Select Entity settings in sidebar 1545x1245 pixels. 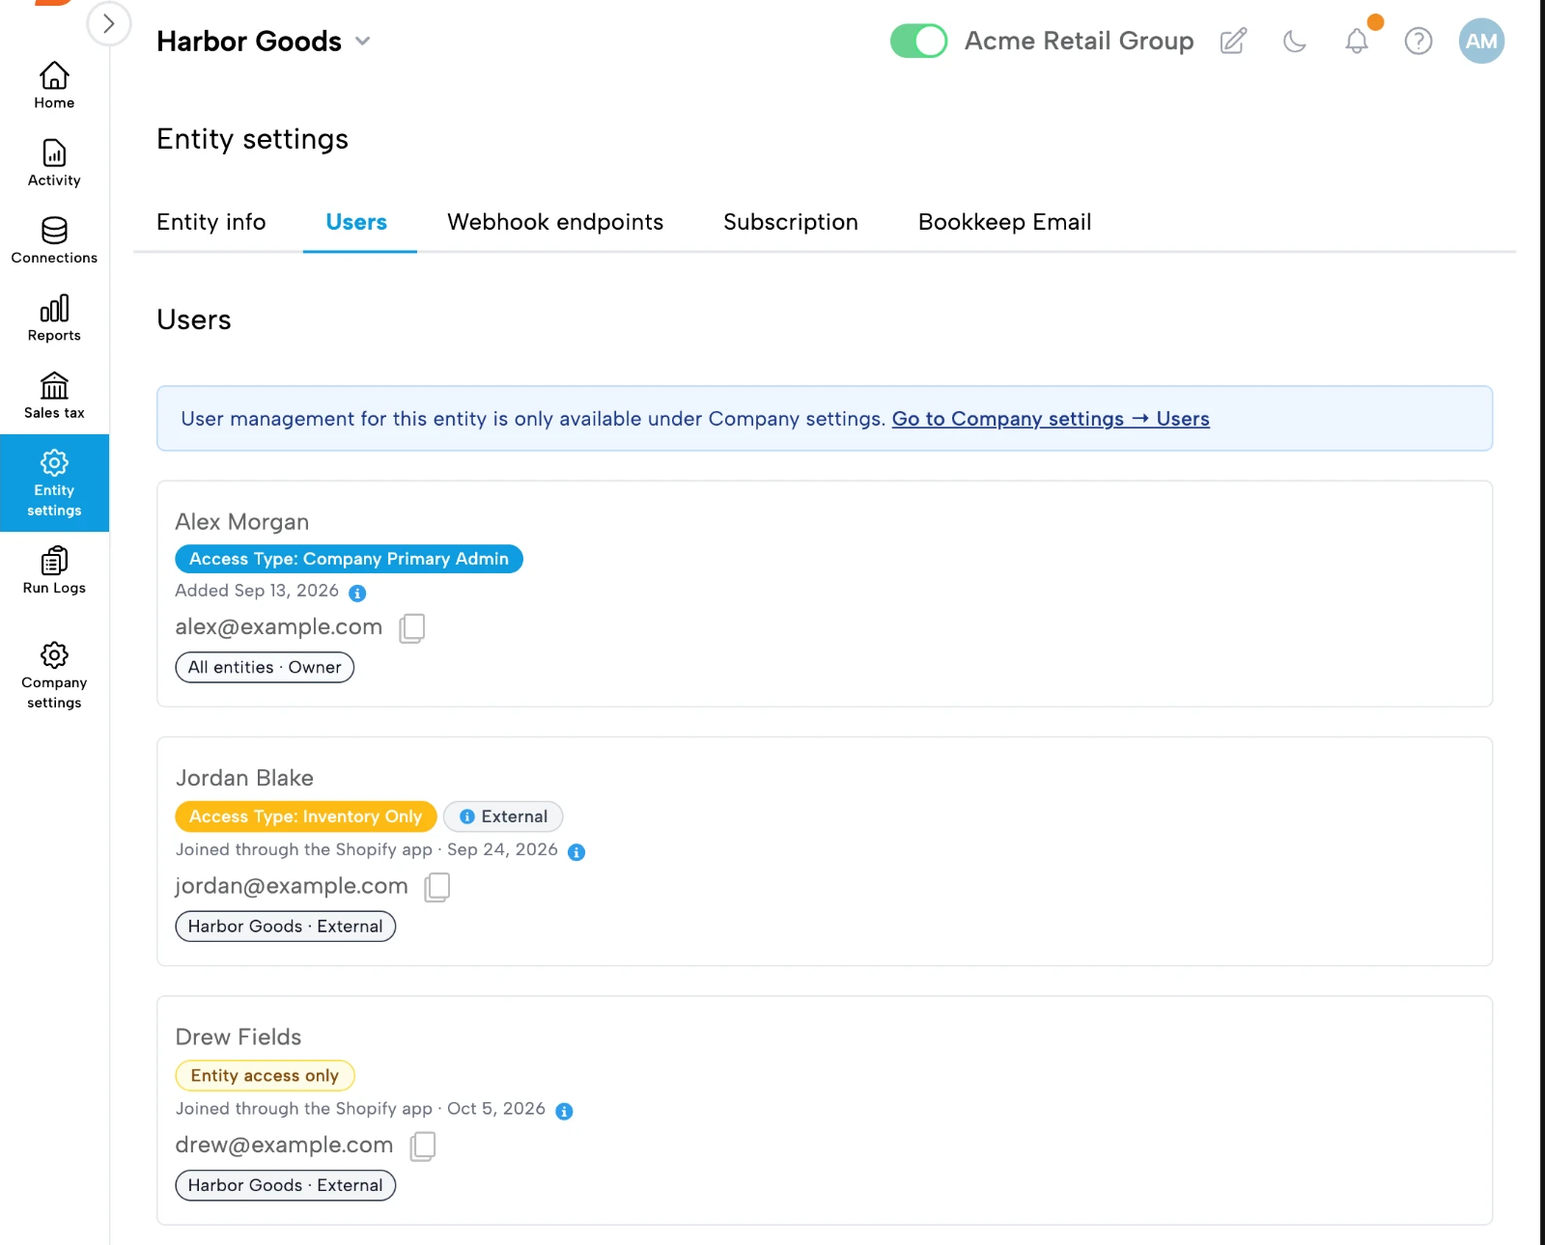click(54, 483)
